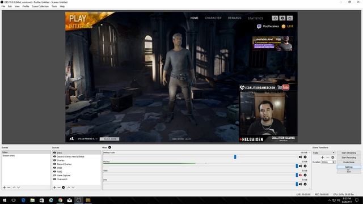
Task: Mute the Mic/Aux speaker icon
Action: [x=300, y=166]
